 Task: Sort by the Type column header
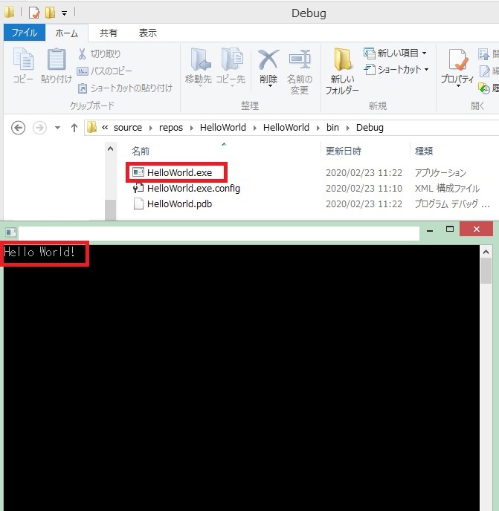pos(424,151)
